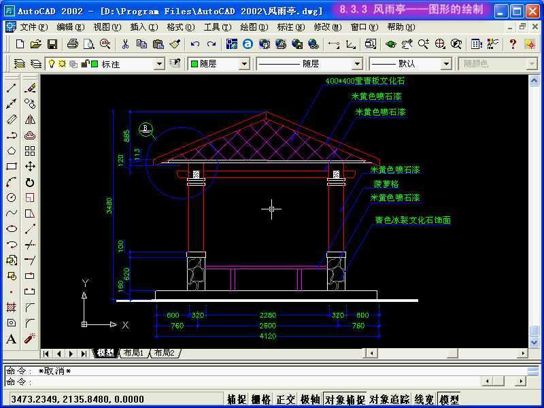Viewport: 544px width, 408px height.
Task: Select the Erase tool in modify toolbar
Action: tap(30, 88)
